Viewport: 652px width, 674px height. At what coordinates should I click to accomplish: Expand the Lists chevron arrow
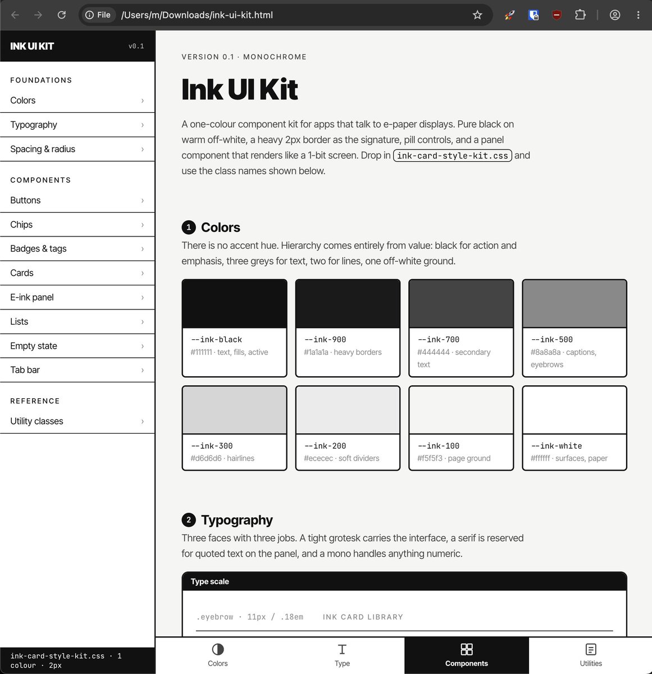[x=143, y=322]
